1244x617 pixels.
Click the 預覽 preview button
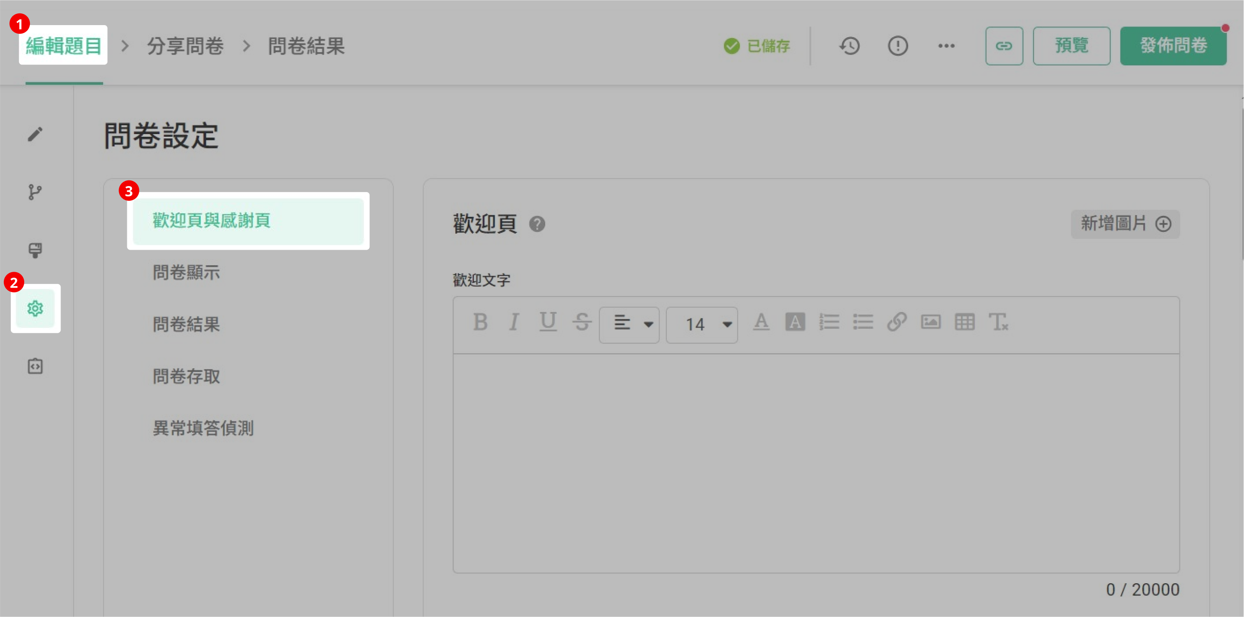click(x=1071, y=46)
